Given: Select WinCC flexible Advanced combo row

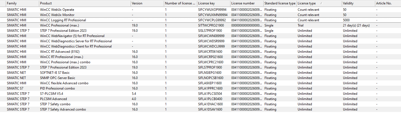Looking at the screenshot, I should point(200,83).
